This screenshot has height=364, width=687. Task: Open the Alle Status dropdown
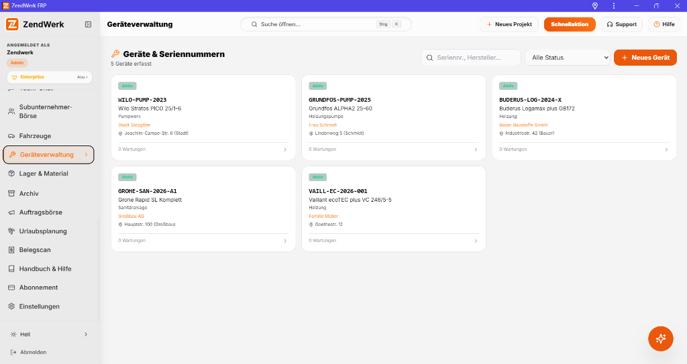(568, 58)
